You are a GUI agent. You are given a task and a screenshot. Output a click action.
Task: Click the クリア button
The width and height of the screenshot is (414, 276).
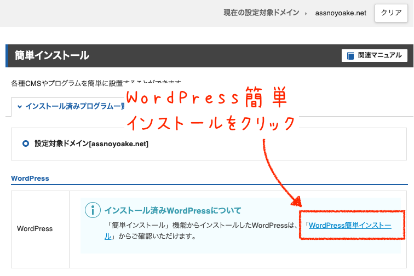tap(391, 13)
